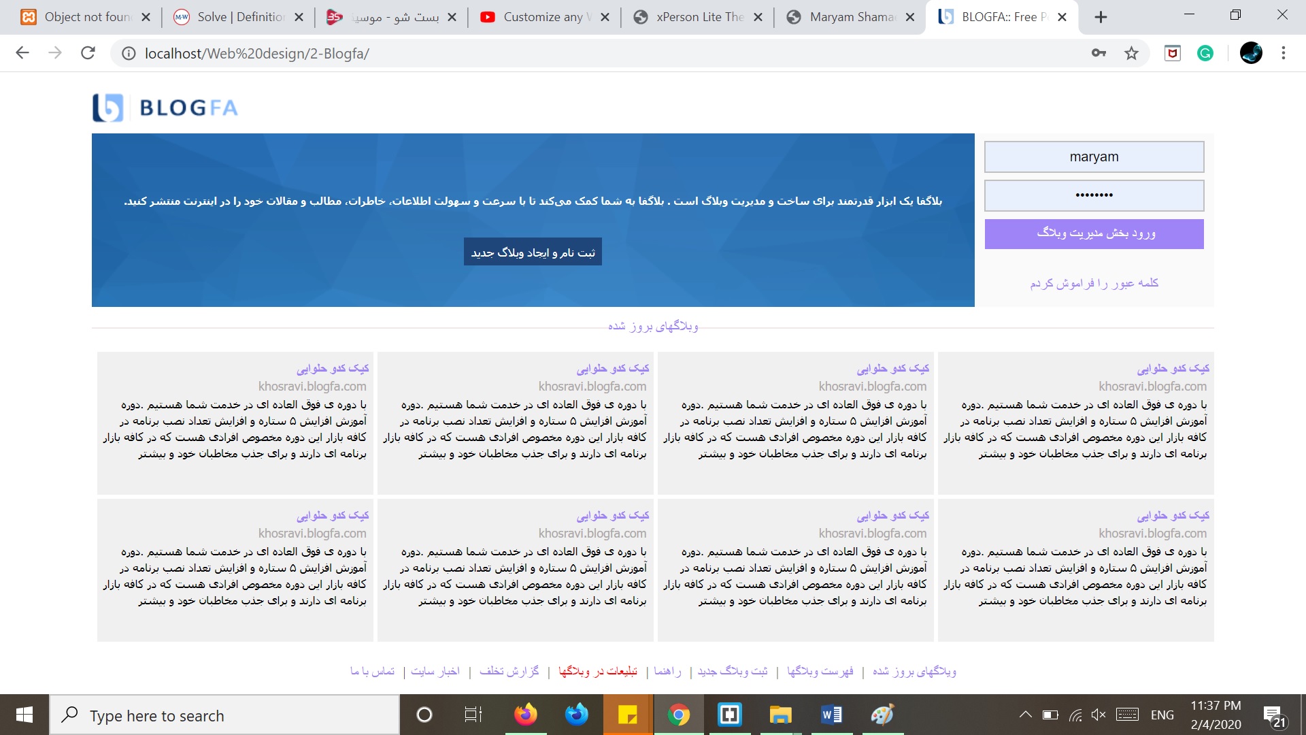
Task: Open a new browser tab
Action: point(1101,17)
